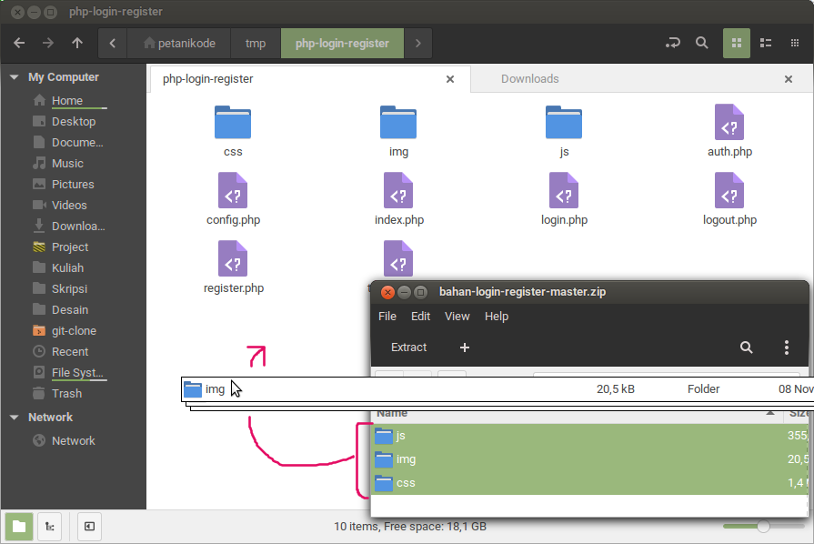Adjust the icon zoom slider
Screen dimensions: 814x544
pos(763,526)
